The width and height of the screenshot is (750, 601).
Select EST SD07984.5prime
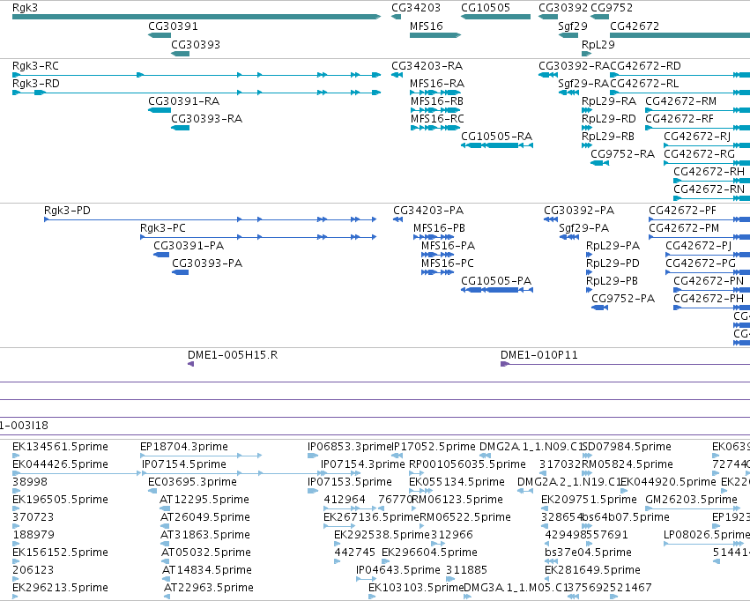coord(587,456)
